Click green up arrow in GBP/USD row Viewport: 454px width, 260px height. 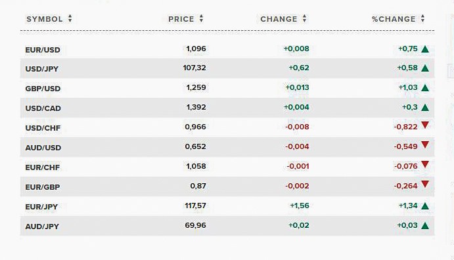coord(425,88)
